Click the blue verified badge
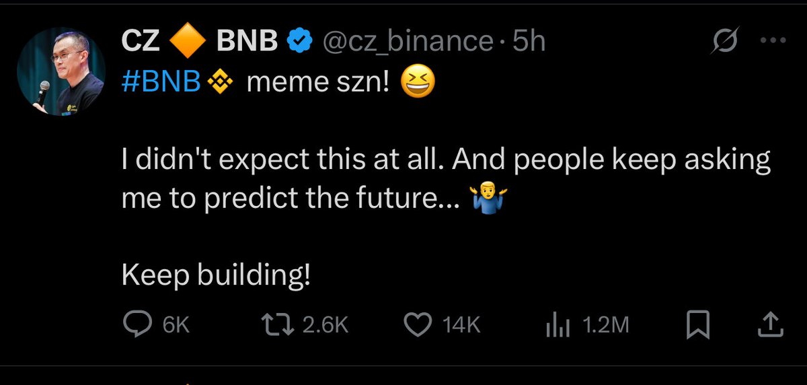Viewport: 807px width, 385px height. pyautogui.click(x=299, y=42)
